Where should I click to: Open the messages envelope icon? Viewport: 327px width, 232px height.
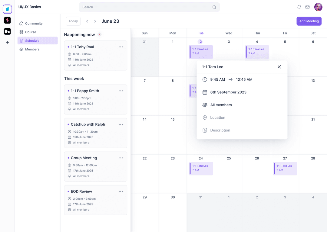[x=308, y=7]
